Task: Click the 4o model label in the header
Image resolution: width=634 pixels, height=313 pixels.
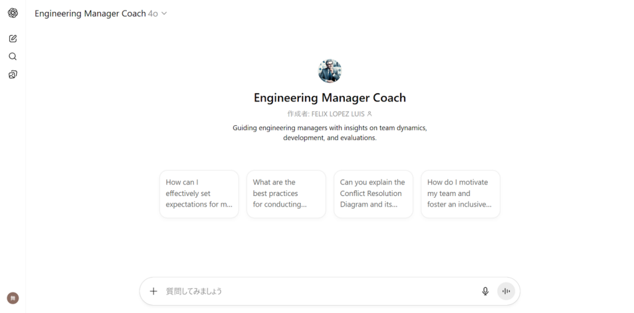Action: click(153, 14)
